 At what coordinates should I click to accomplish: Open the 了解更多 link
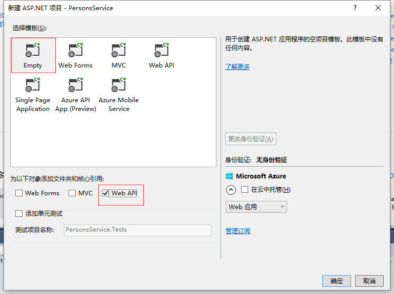[x=237, y=67]
